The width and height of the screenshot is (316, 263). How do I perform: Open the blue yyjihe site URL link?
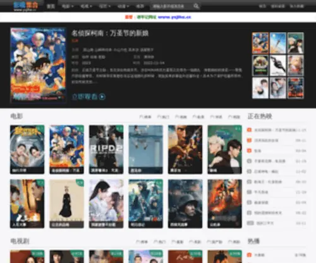[x=174, y=17]
